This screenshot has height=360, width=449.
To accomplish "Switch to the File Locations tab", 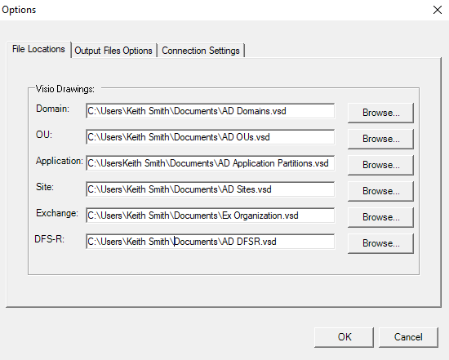I will 38,49.
